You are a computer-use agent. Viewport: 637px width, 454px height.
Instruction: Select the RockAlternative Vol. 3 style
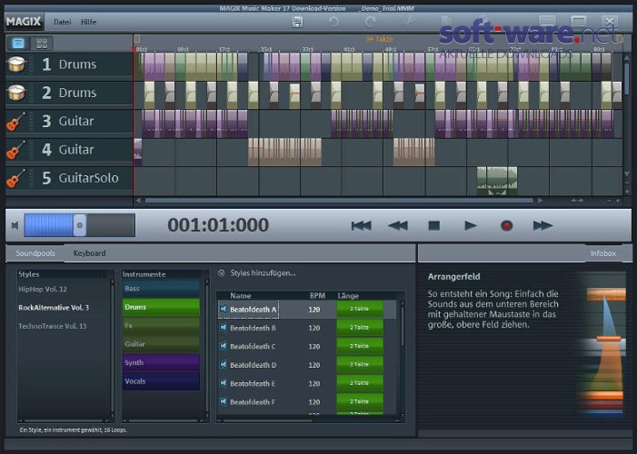54,308
